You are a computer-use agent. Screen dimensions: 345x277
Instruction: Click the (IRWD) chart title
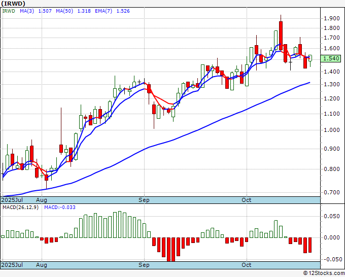tap(13, 4)
